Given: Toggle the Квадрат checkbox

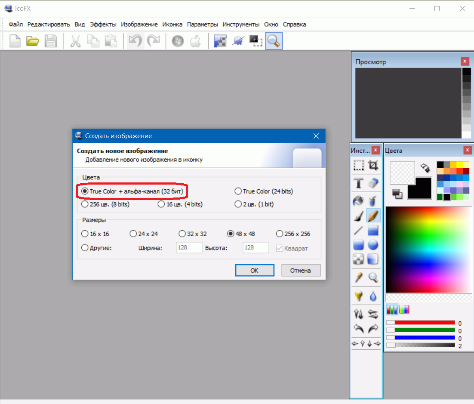Looking at the screenshot, I should pos(292,248).
